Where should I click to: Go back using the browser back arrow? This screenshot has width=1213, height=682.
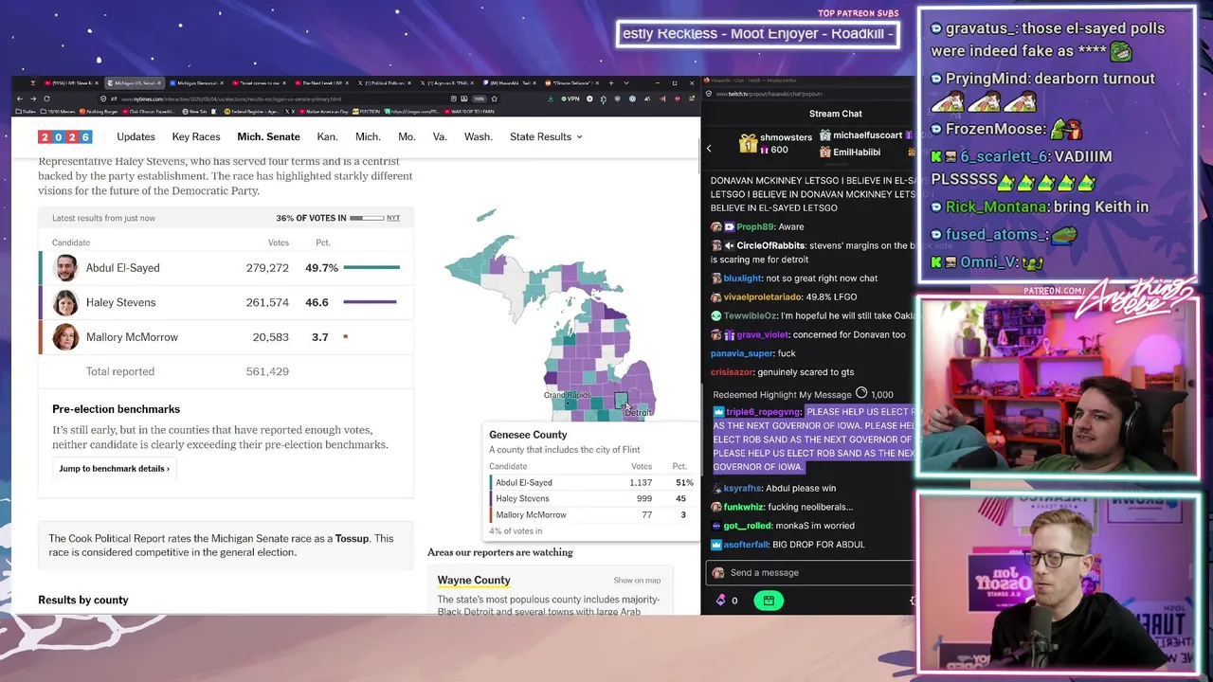click(x=20, y=99)
